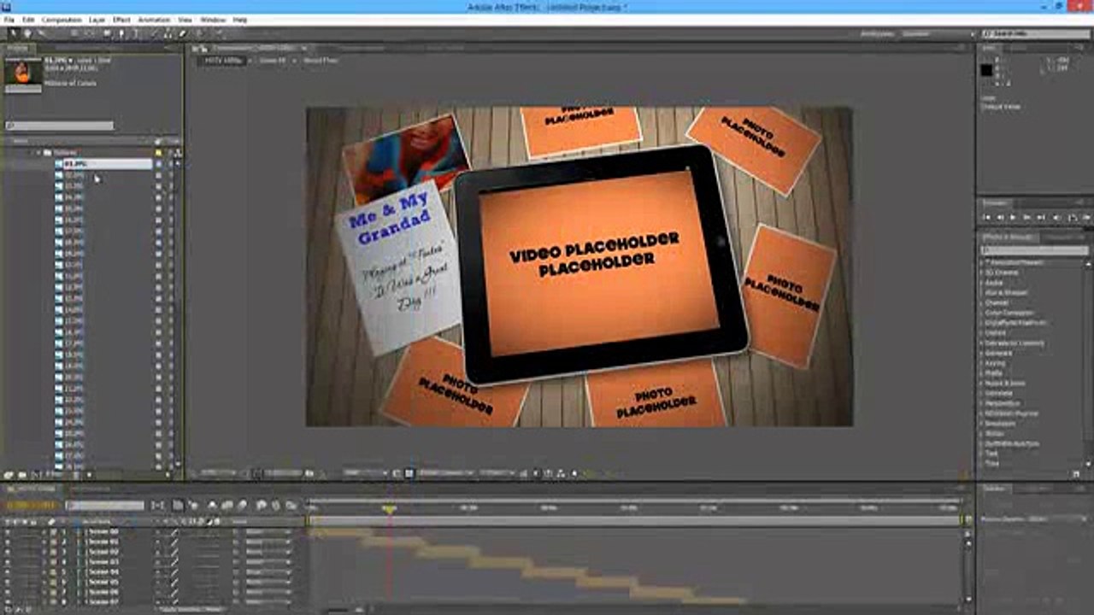
Task: Open the Window menu
Action: 213,20
